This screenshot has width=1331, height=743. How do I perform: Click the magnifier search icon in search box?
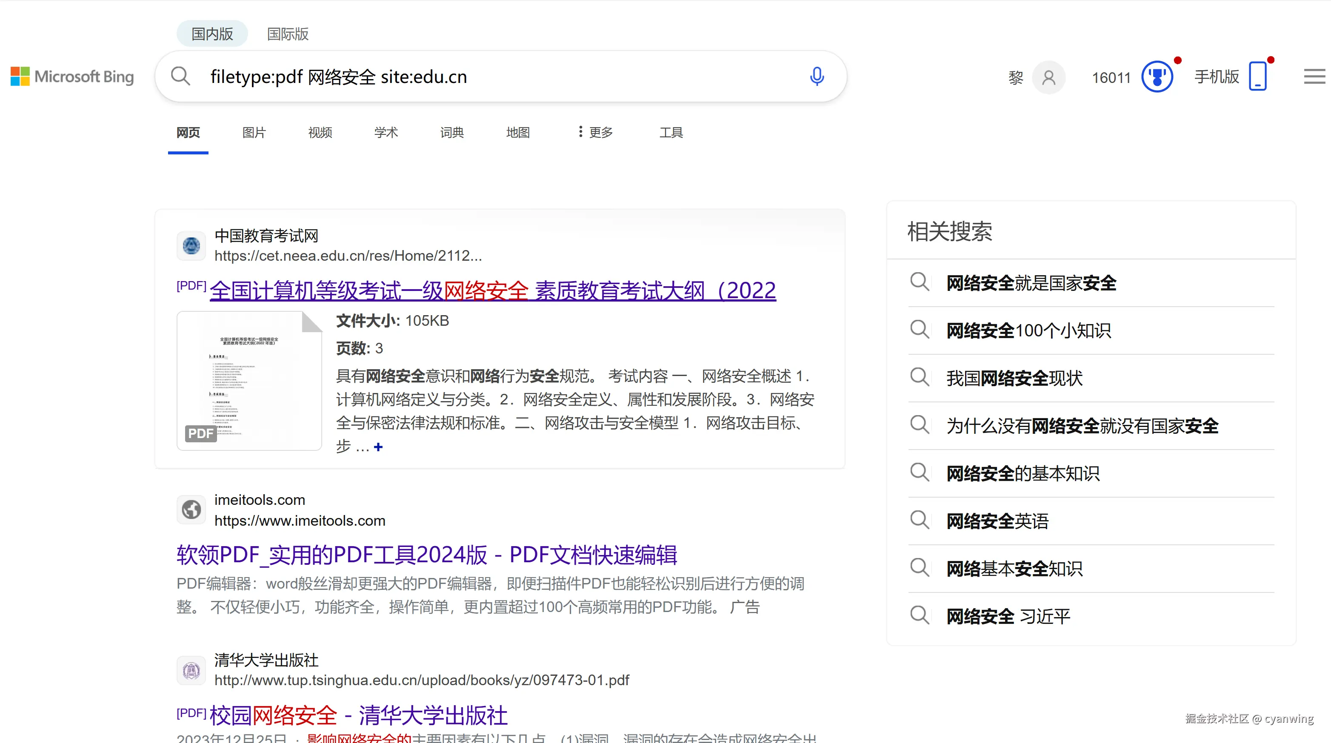(180, 77)
